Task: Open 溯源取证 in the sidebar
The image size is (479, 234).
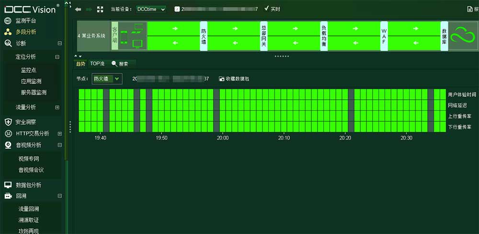Action: [x=29, y=220]
